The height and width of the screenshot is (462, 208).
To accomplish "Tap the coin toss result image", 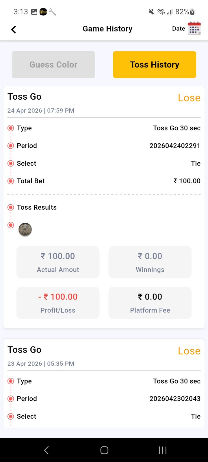I will (x=25, y=230).
